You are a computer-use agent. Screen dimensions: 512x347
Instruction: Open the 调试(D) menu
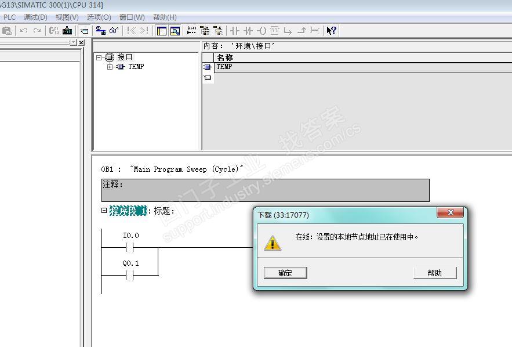coord(35,17)
